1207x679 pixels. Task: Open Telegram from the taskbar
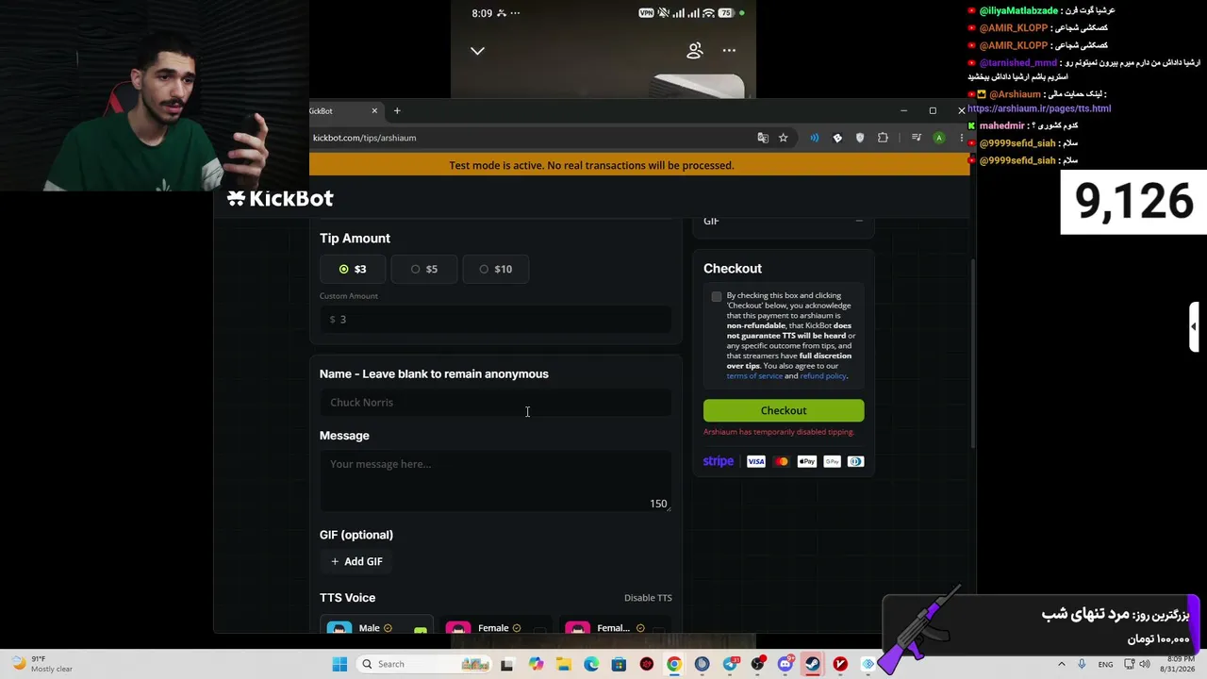(730, 664)
